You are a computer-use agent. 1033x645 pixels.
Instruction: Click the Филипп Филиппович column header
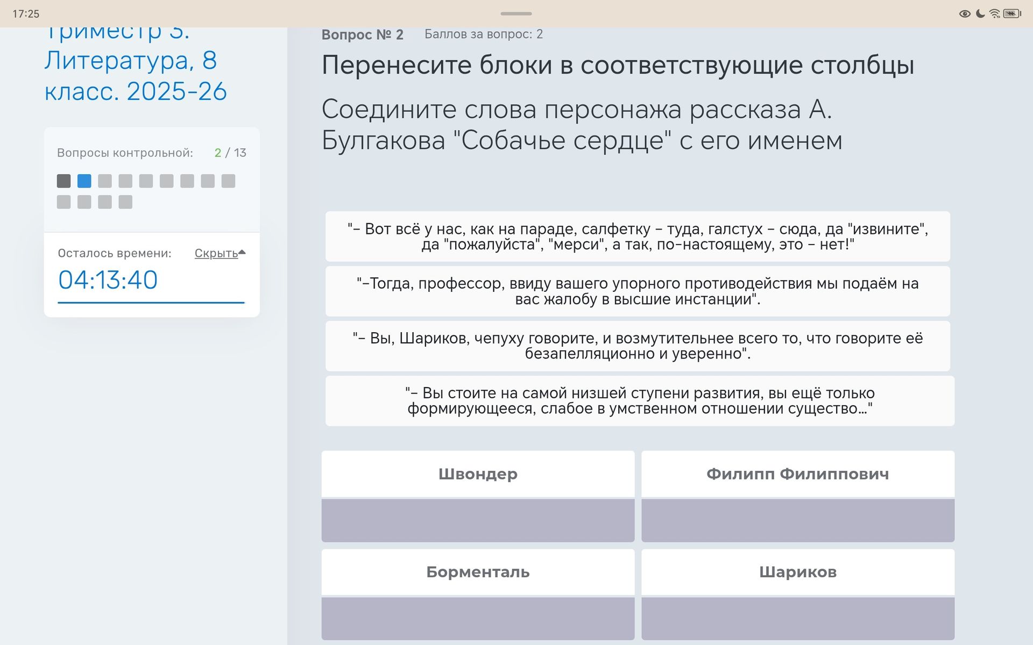(x=798, y=474)
